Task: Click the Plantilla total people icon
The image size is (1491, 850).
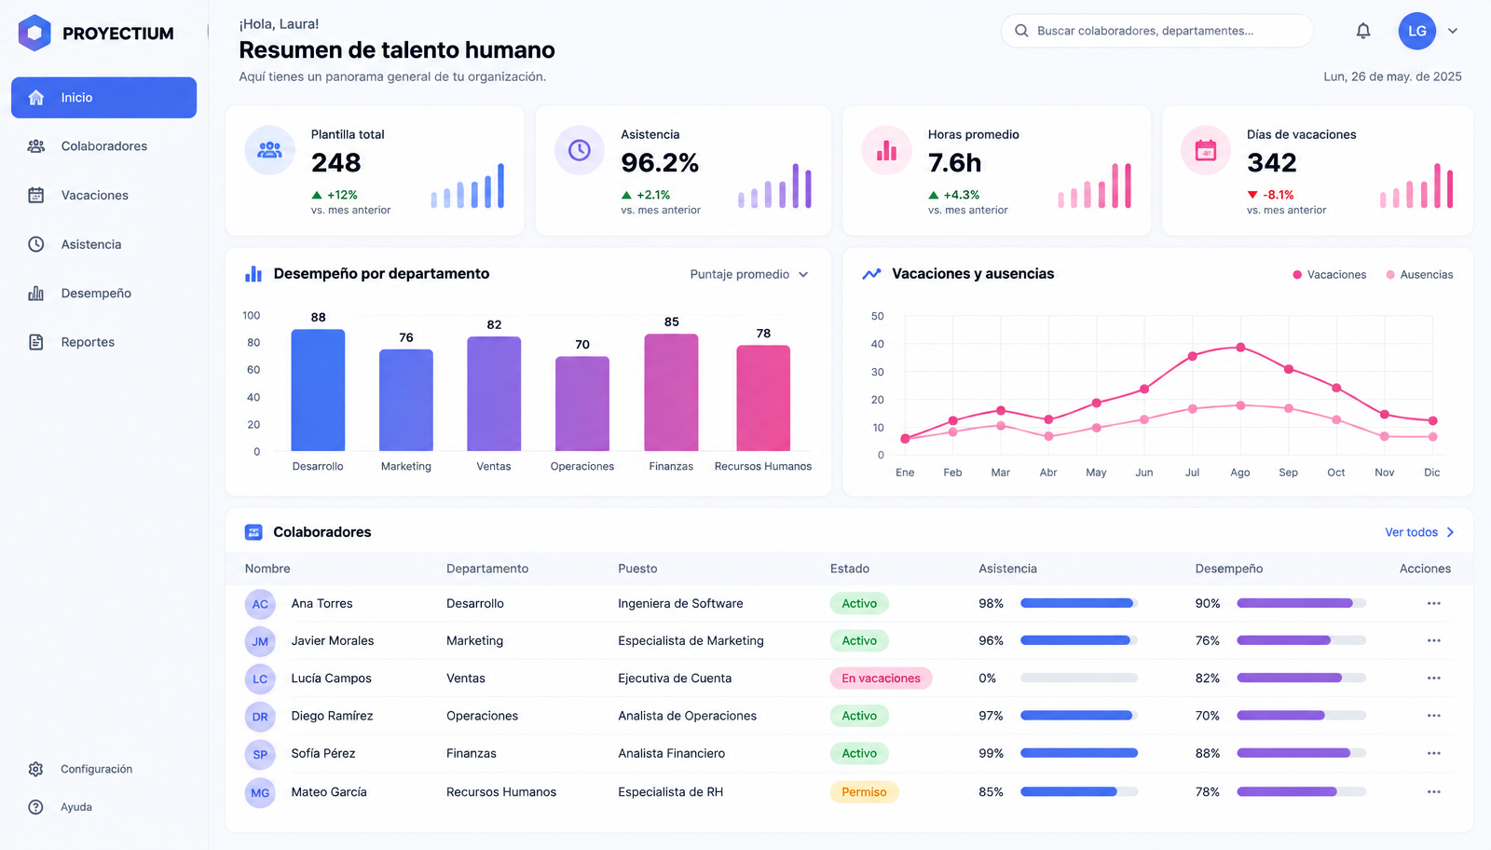Action: (269, 150)
